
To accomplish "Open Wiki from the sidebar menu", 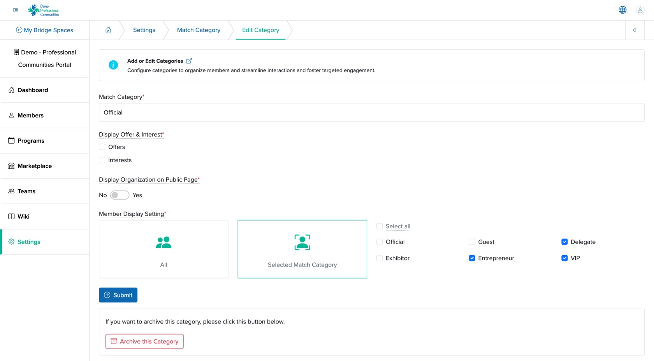I will [x=45, y=216].
